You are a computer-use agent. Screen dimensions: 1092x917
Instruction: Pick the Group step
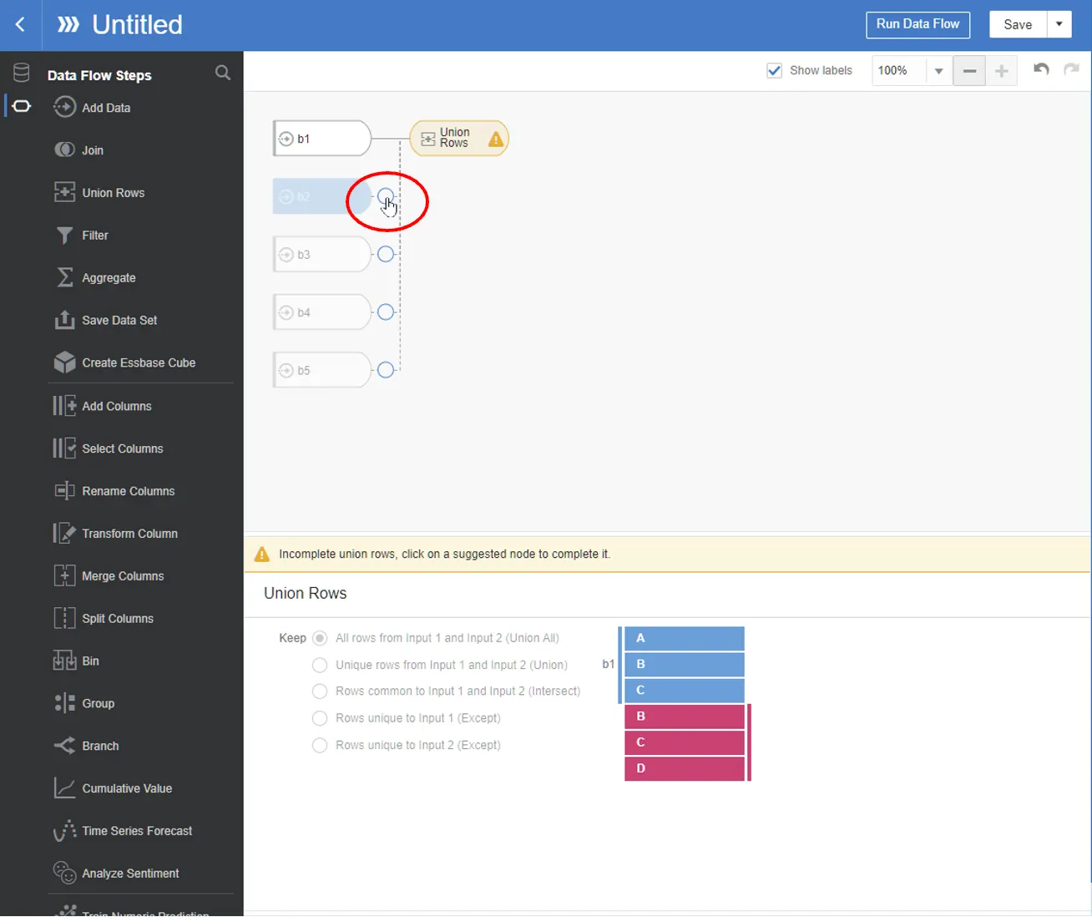point(83,703)
